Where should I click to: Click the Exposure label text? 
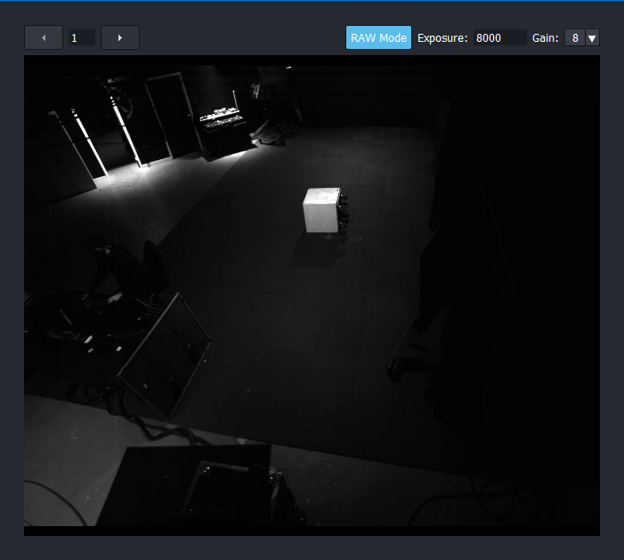pyautogui.click(x=442, y=38)
